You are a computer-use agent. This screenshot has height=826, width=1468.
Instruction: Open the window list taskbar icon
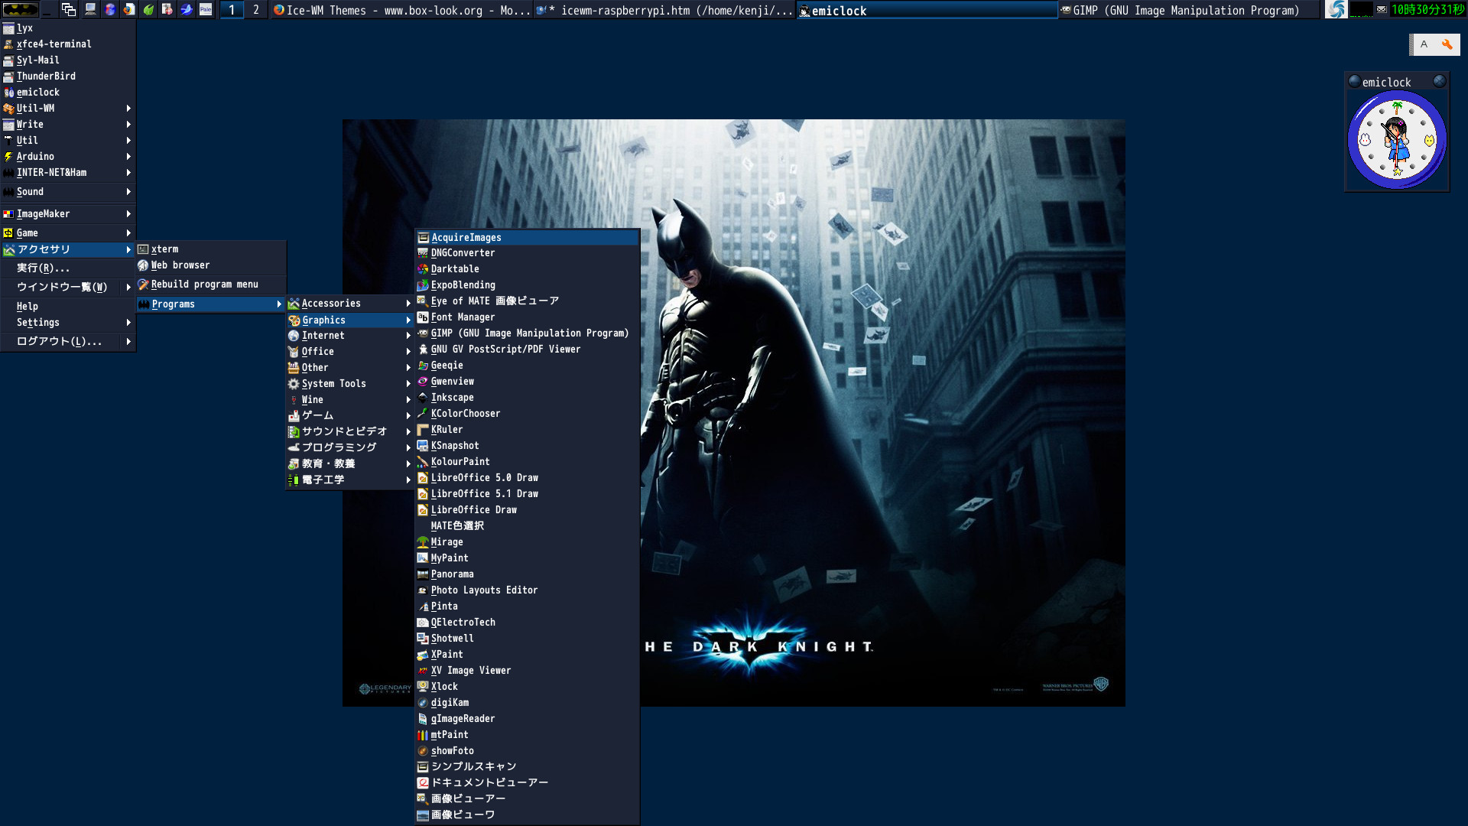(69, 10)
